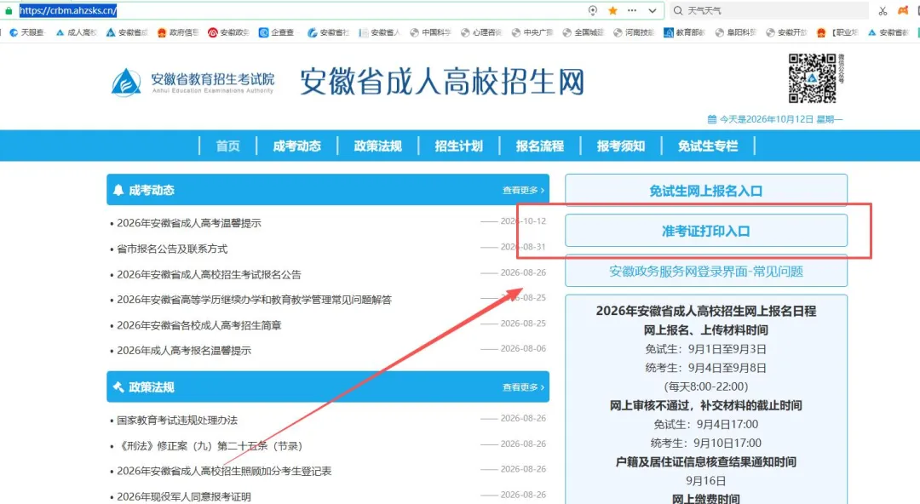Open the three-dots address bar menu

[632, 10]
